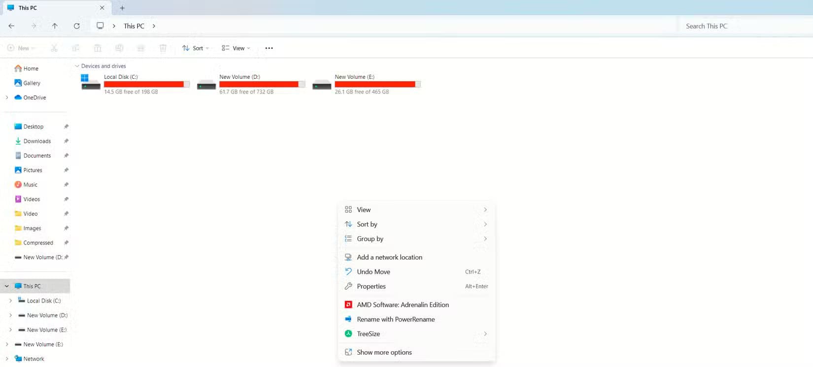Screen dimensions: 813x367
Task: Toggle pin on Downloads folder
Action: coord(66,141)
